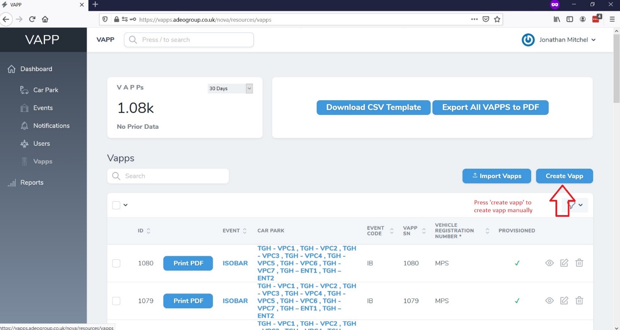
Task: Click the Car Park car icon
Action: 25,90
